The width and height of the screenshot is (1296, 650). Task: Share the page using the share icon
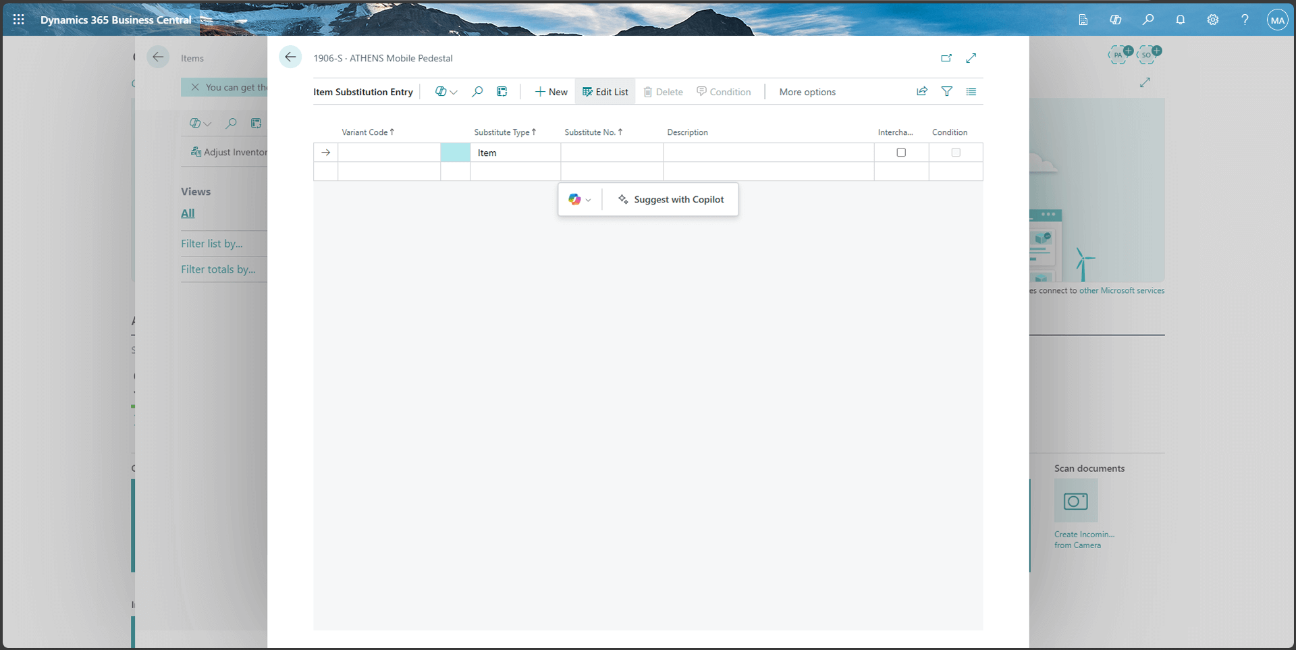pyautogui.click(x=922, y=91)
